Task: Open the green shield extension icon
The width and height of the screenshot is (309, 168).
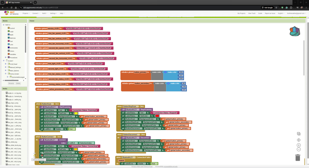Action: pos(282,8)
